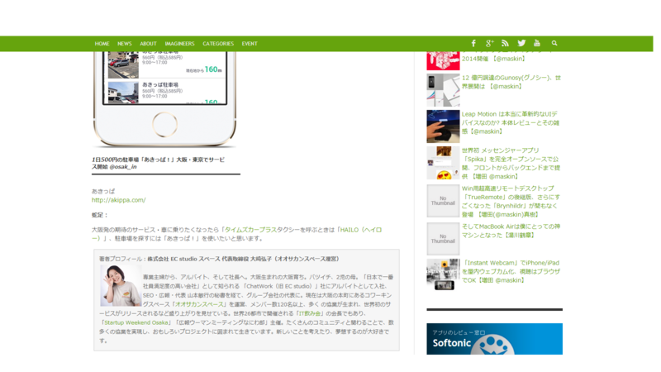This screenshot has height=372, width=661.
Task: Open the IT飲み会 link
Action: pyautogui.click(x=310, y=313)
